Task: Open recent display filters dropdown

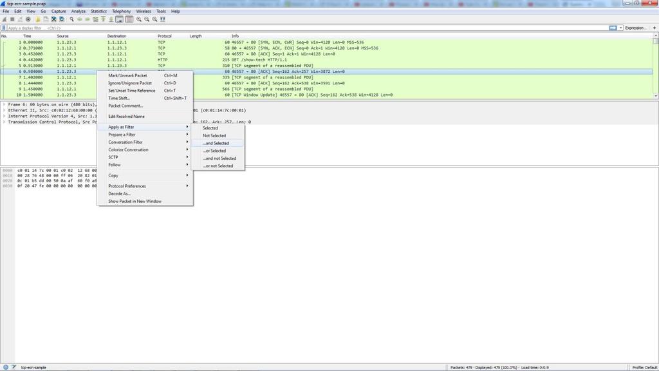Action: (620, 28)
